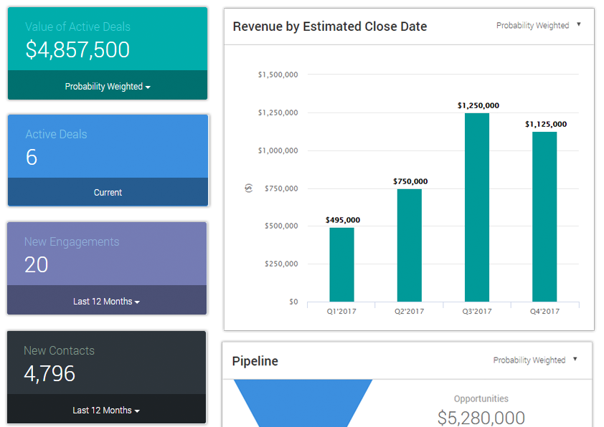Select the Q3'2017 revenue bar
This screenshot has width=604, height=427.
(x=477, y=207)
